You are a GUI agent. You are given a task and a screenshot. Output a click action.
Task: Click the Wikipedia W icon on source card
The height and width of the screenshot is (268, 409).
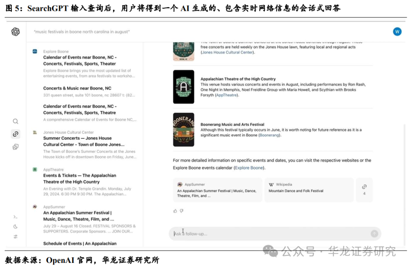pyautogui.click(x=271, y=184)
